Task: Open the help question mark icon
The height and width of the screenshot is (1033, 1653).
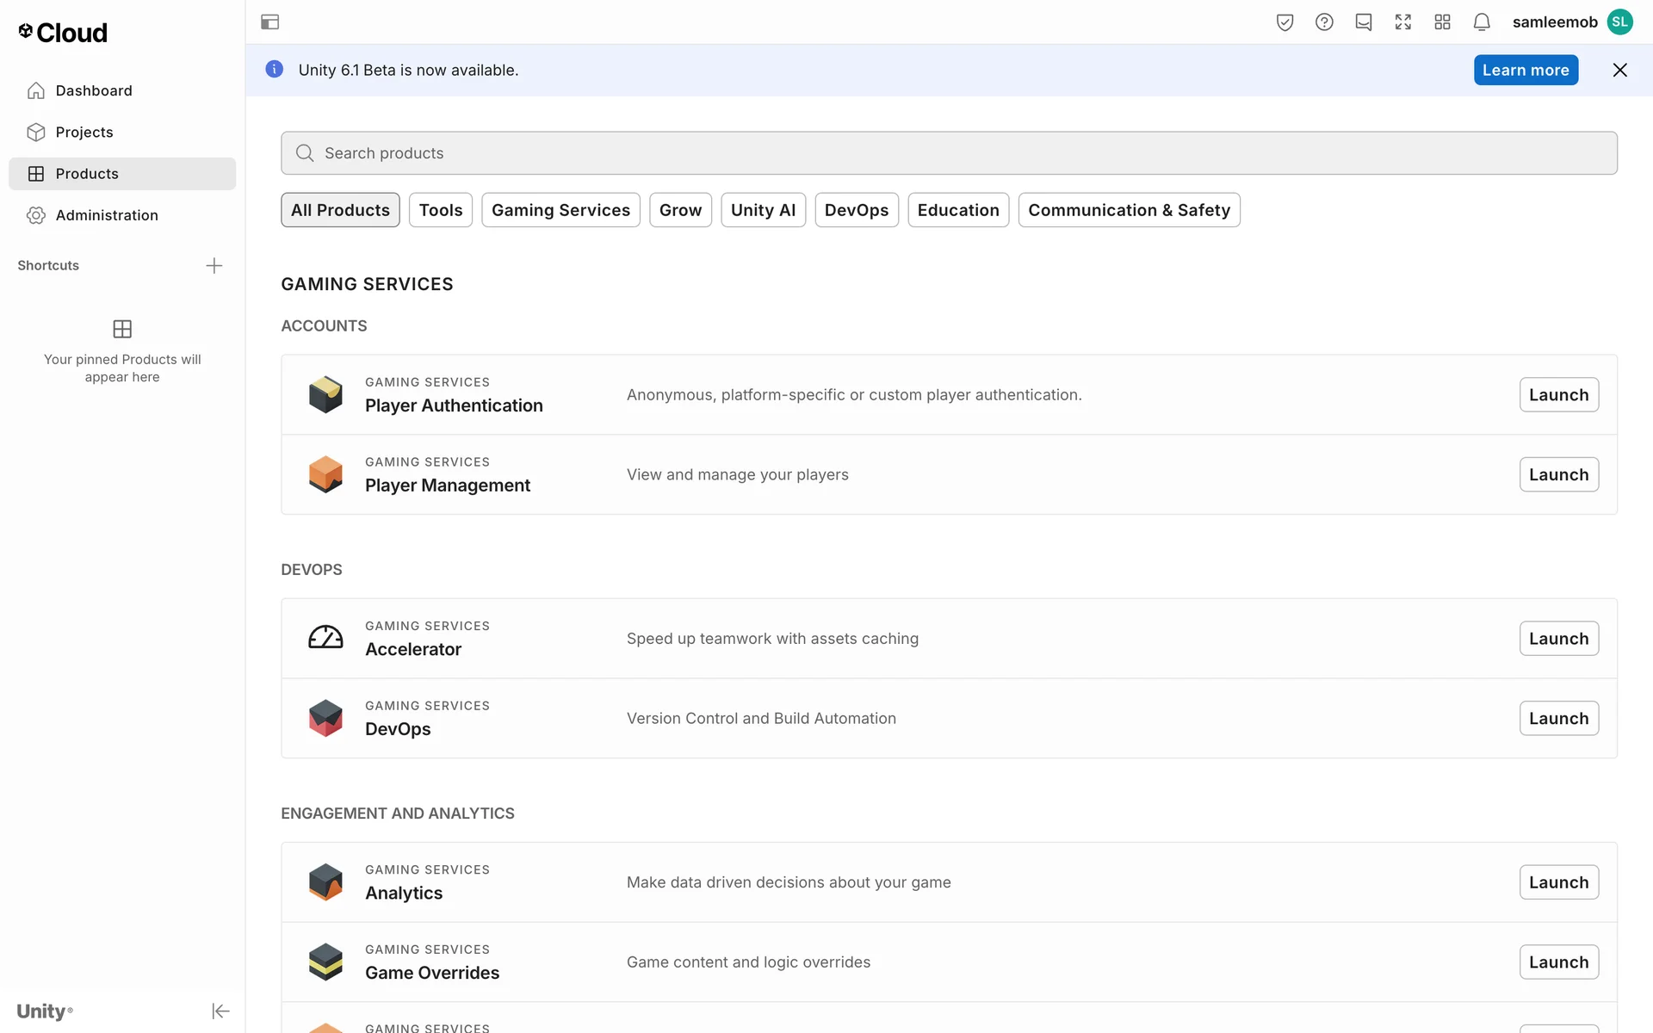Action: tap(1324, 22)
